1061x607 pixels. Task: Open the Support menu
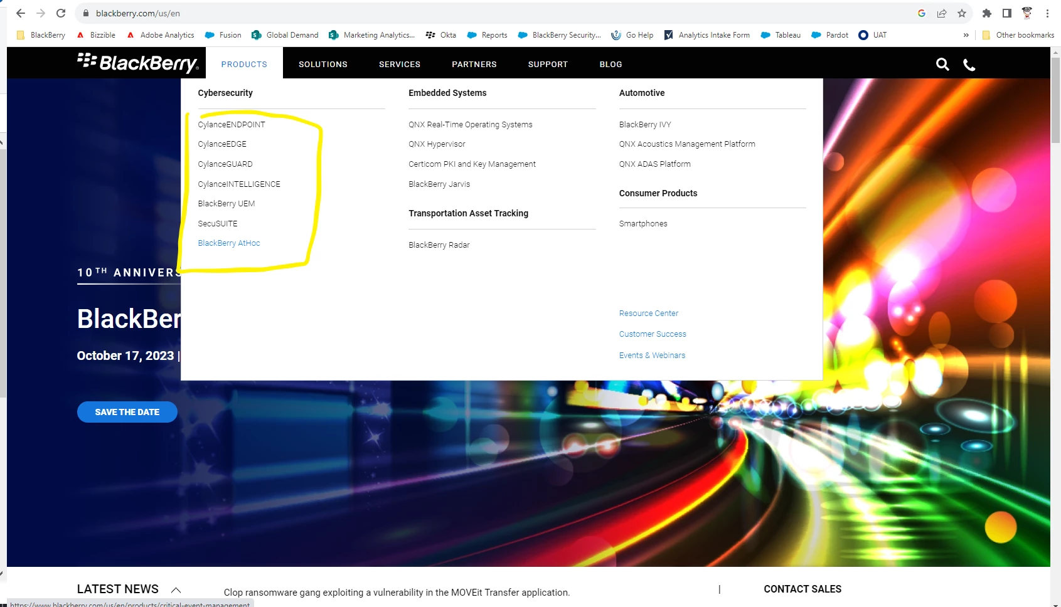click(548, 65)
